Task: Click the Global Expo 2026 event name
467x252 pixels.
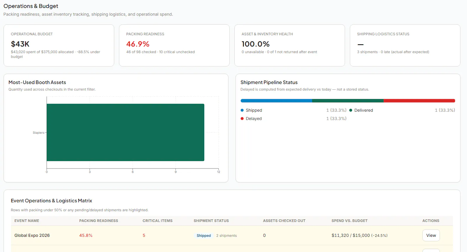Action: pos(32,235)
